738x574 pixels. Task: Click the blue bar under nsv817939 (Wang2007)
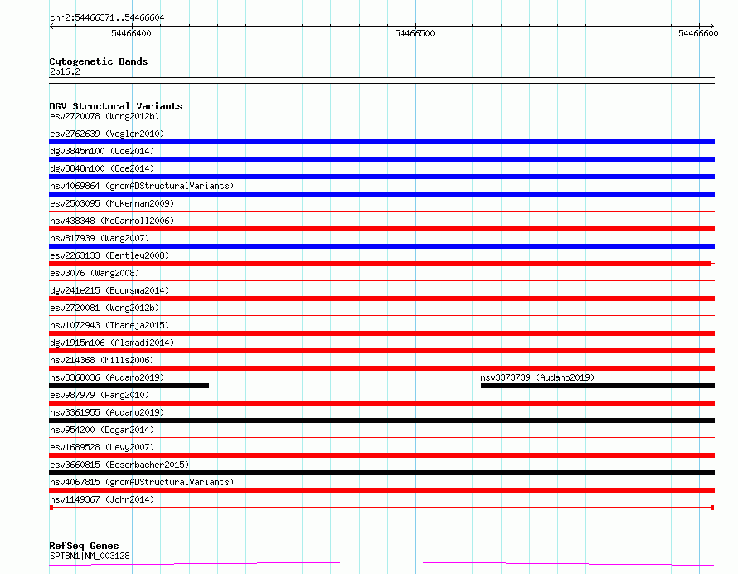pos(381,246)
